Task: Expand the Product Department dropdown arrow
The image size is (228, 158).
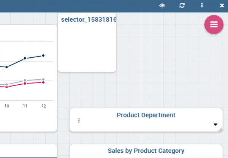Action: [215, 125]
